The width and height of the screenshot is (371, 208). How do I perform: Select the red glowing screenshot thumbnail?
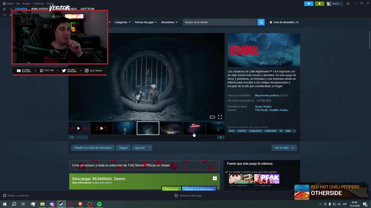click(x=194, y=128)
